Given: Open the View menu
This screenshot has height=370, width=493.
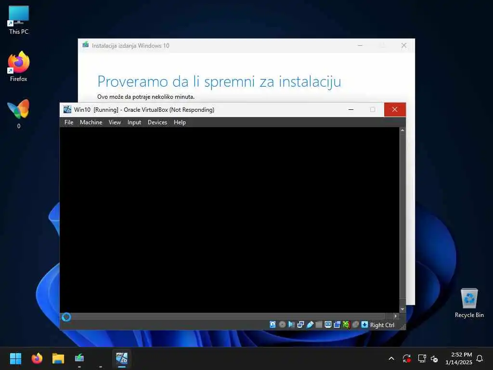Looking at the screenshot, I should pyautogui.click(x=115, y=122).
